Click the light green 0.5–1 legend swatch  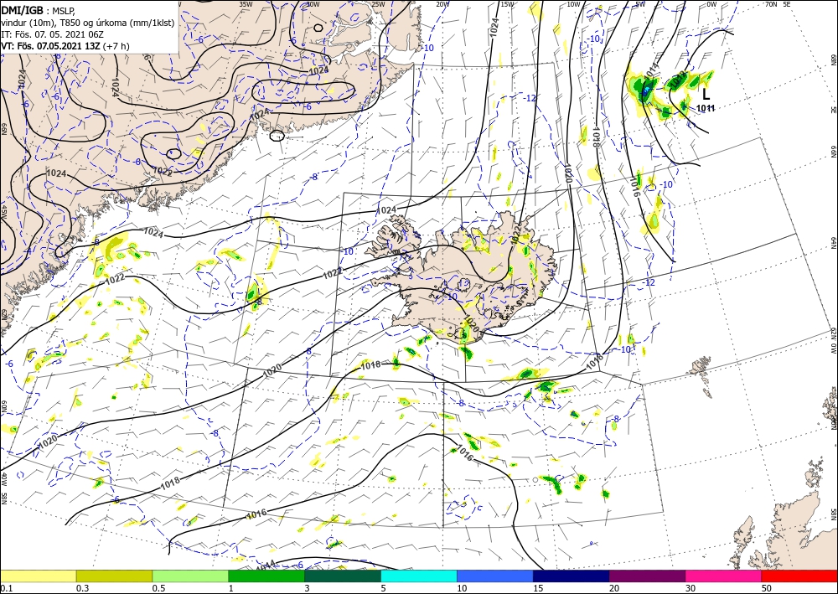coord(190,576)
